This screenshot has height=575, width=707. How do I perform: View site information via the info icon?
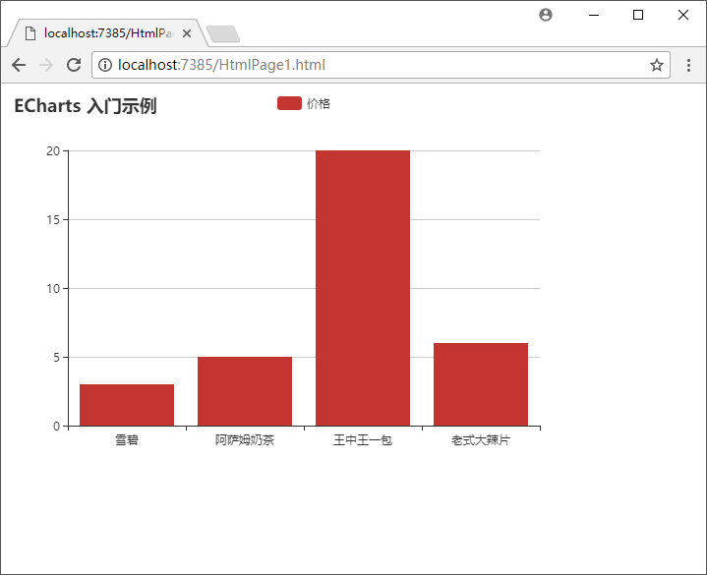pyautogui.click(x=105, y=65)
